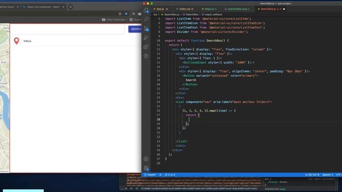Click the Ln 28, Col 15 cursor position indicator
342x192 pixels.
point(312,175)
